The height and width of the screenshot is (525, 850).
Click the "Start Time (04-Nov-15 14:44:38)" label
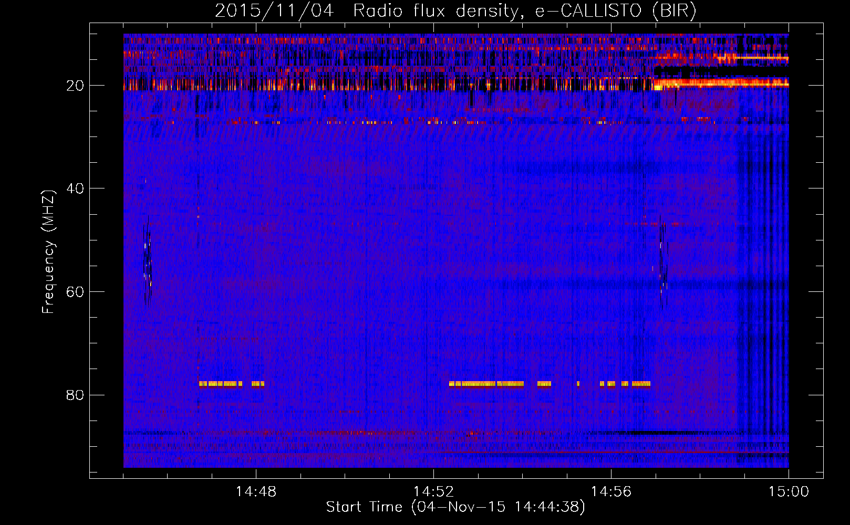(x=455, y=507)
